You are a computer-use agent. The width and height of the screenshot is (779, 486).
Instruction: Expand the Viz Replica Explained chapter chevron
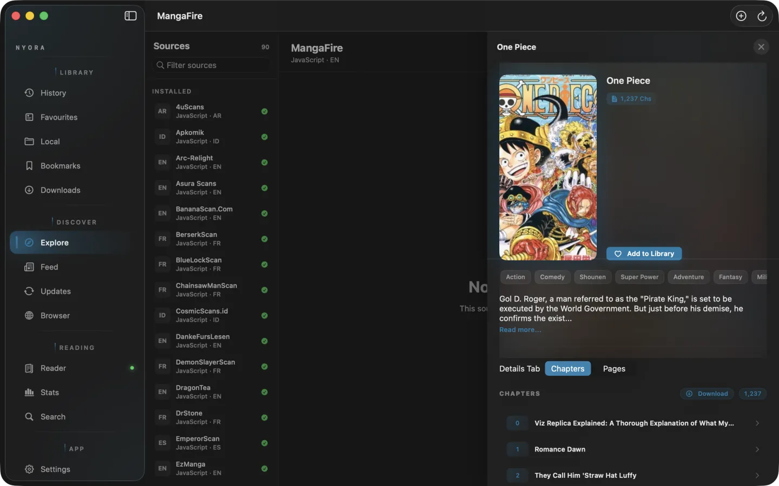click(x=757, y=423)
